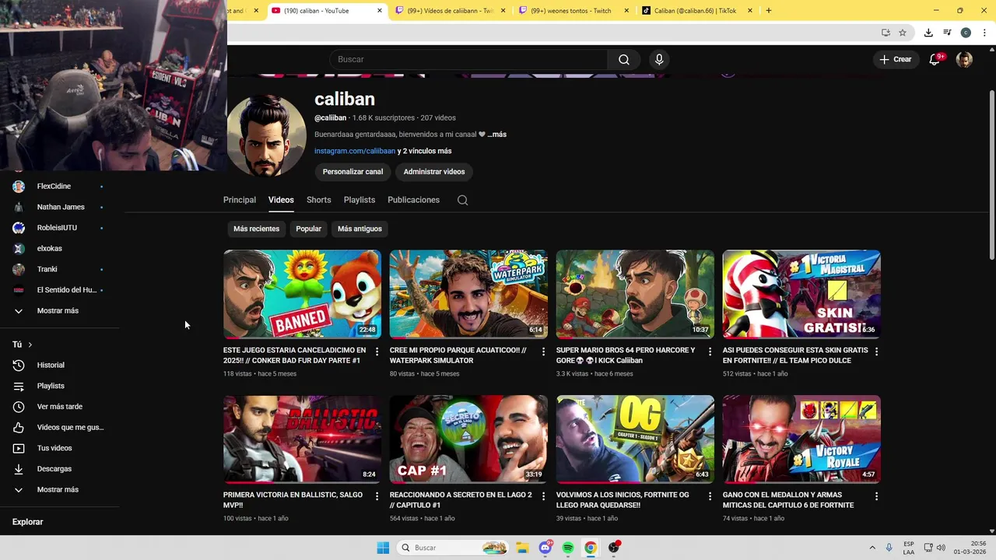This screenshot has height=560, width=996.
Task: Expand subscriptions with Mostrar más
Action: 59,311
